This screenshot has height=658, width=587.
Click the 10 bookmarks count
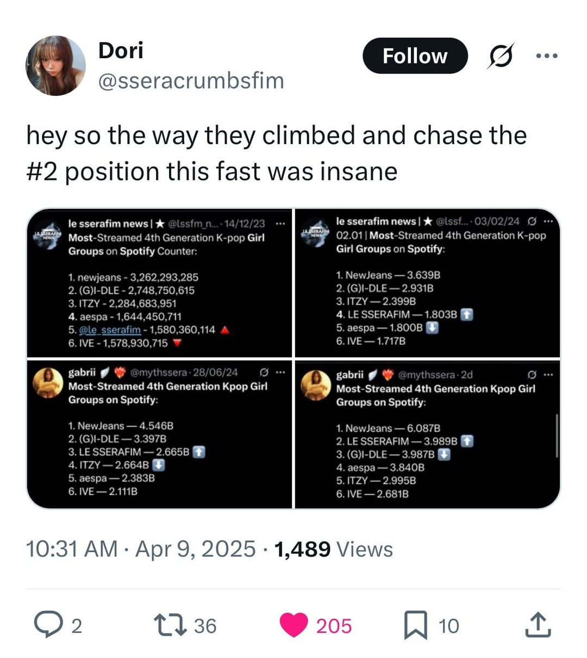[448, 625]
